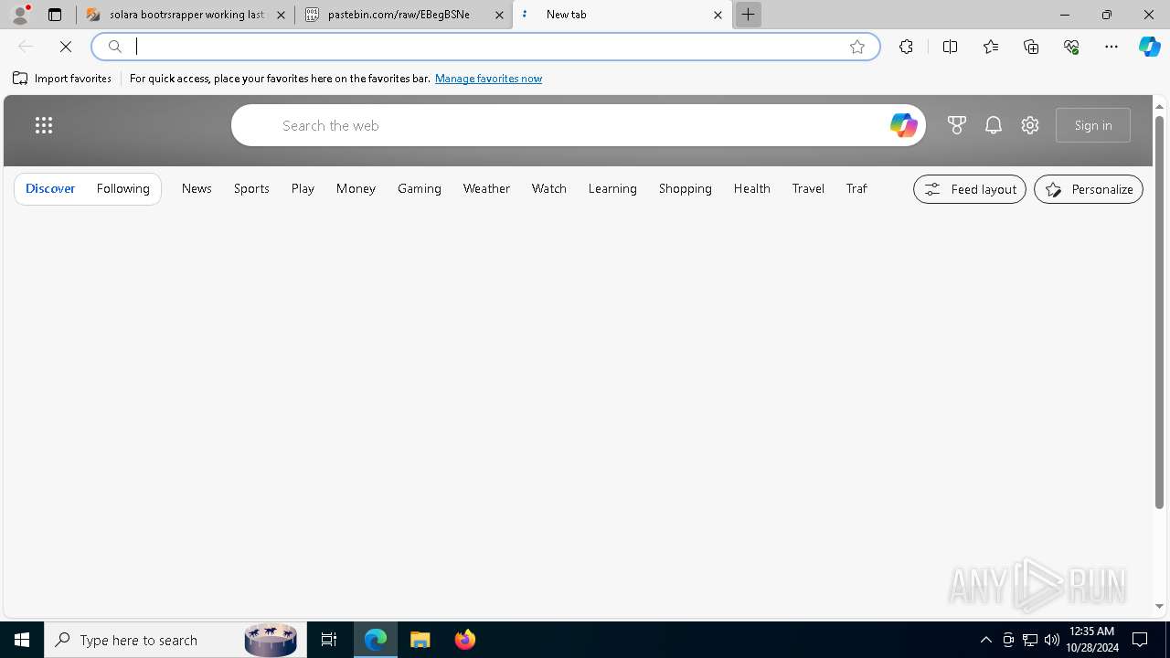Close the New tab tab
The height and width of the screenshot is (658, 1170).
click(718, 15)
